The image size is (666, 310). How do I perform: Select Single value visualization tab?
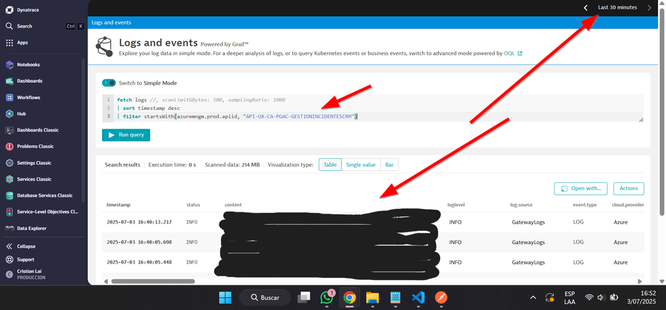pos(361,165)
